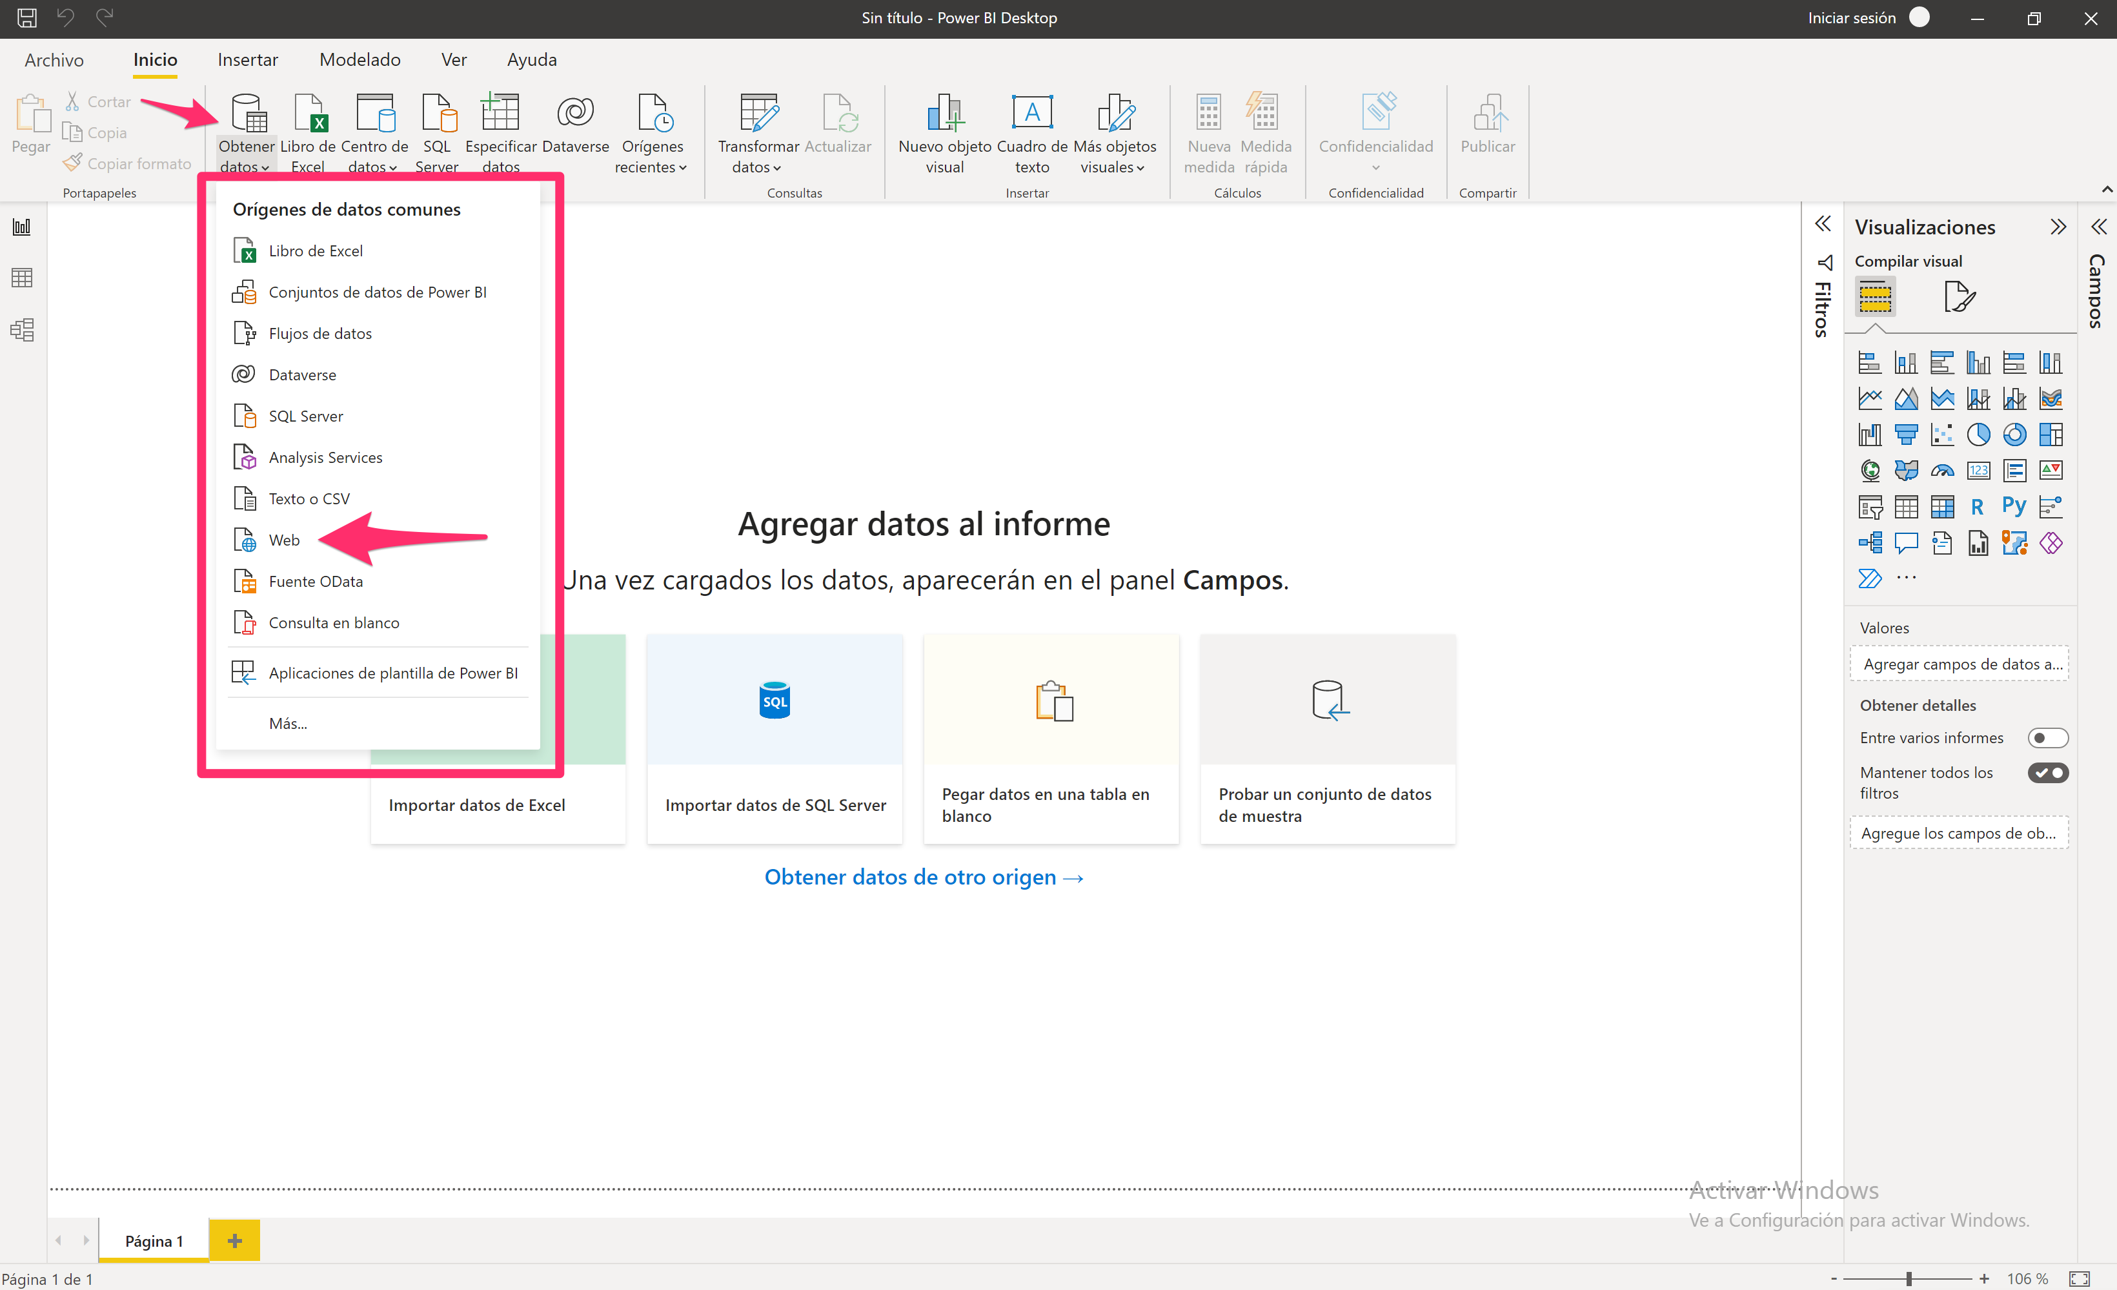2117x1290 pixels.
Task: Click the zoom slider handle
Action: pyautogui.click(x=1909, y=1279)
